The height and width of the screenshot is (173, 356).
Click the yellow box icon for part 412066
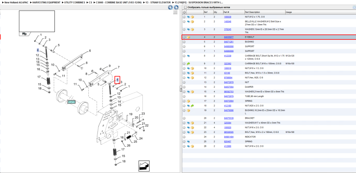pyautogui.click(x=192, y=146)
